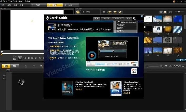The width and height of the screenshot is (186, 112).
Task: Toggle the show audio files filter icon
Action: [120, 12]
